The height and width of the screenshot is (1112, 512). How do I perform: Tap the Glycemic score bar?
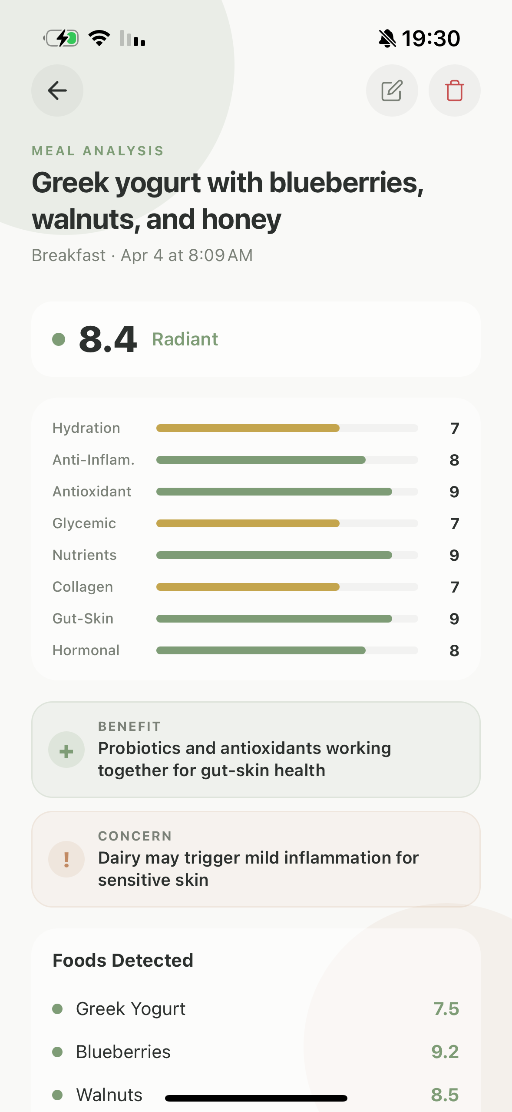coord(287,523)
